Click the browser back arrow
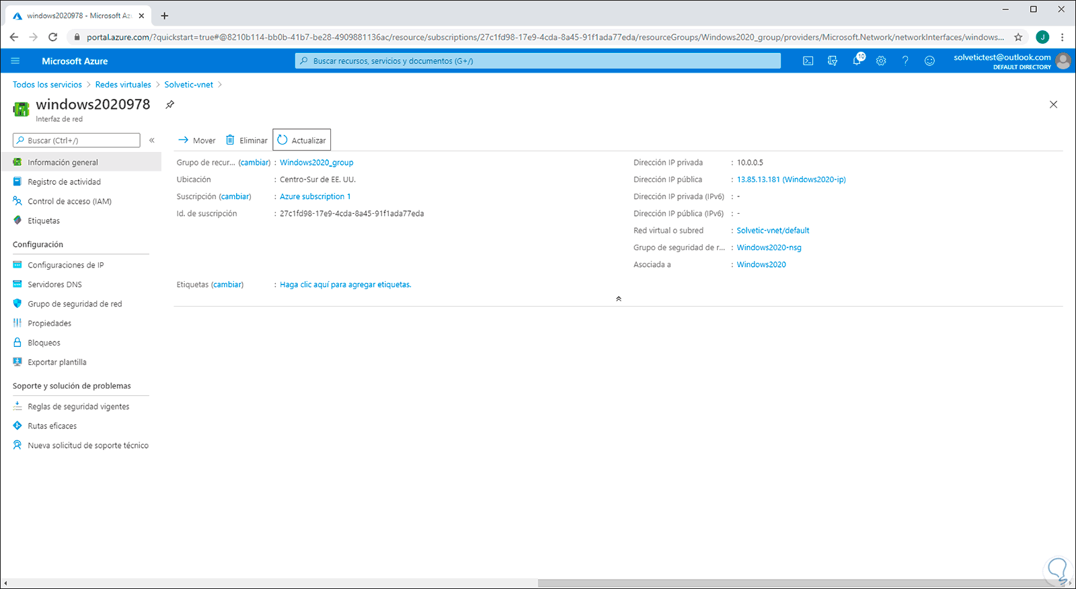1076x589 pixels. tap(14, 38)
